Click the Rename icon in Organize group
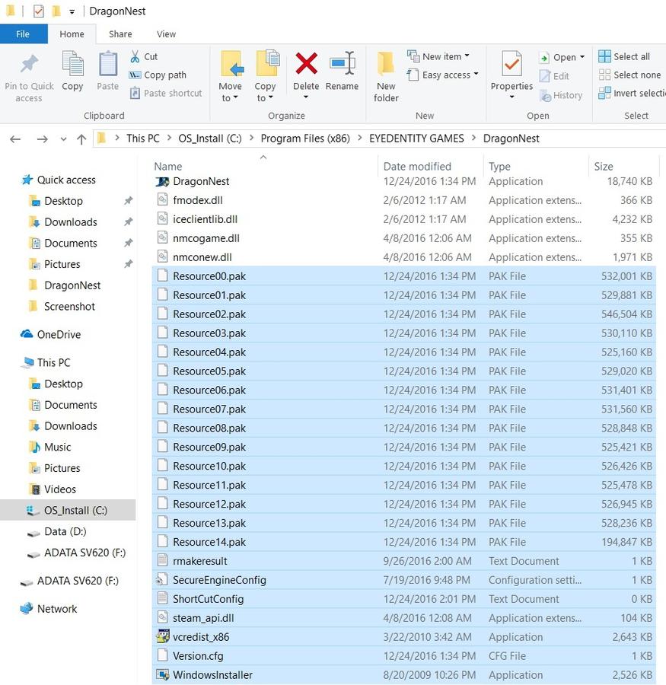666x685 pixels. tap(343, 64)
